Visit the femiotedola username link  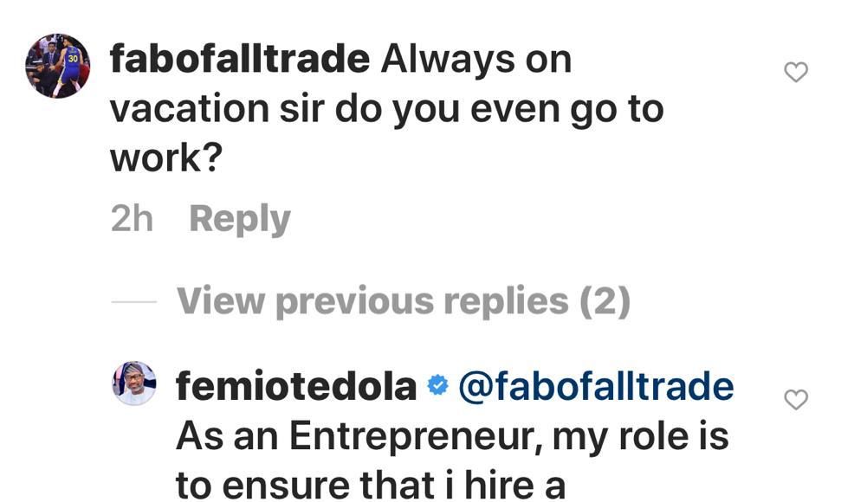(296, 386)
